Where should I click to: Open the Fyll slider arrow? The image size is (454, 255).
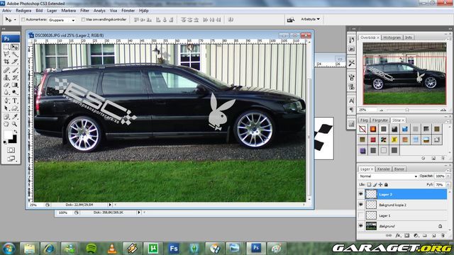point(448,184)
